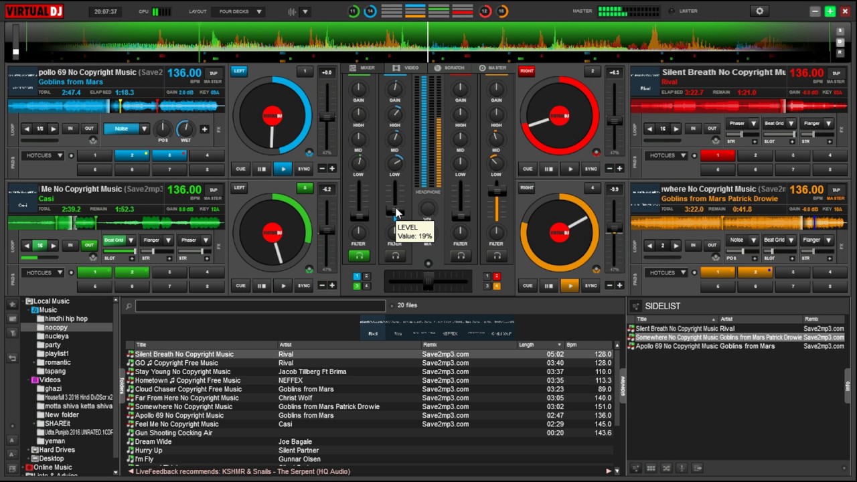The height and width of the screenshot is (482, 857).
Task: Open HOTCUES pad dropdown on deck 1
Action: 42,155
